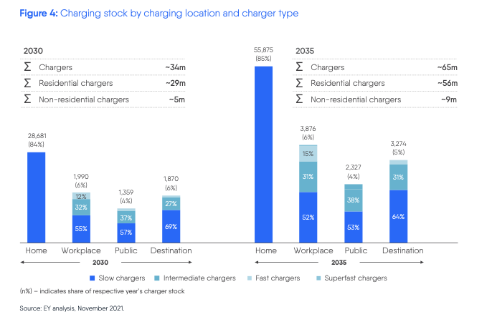Click the 52% segment in 2035 Workplace bar

308,218
